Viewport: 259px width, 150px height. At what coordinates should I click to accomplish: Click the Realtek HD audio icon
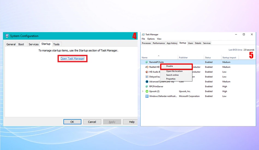click(147, 67)
